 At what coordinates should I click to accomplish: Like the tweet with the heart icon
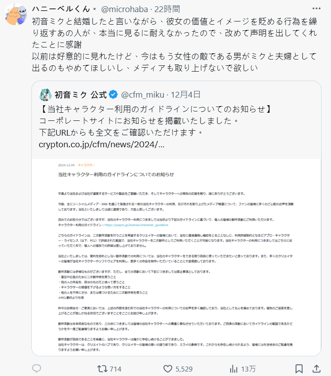(168, 369)
